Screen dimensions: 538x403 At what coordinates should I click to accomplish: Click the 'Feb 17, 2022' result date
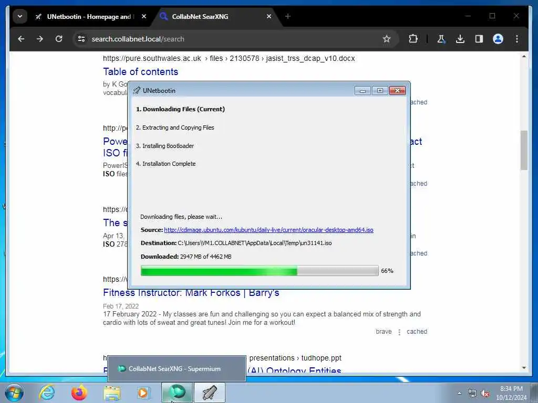(x=121, y=306)
